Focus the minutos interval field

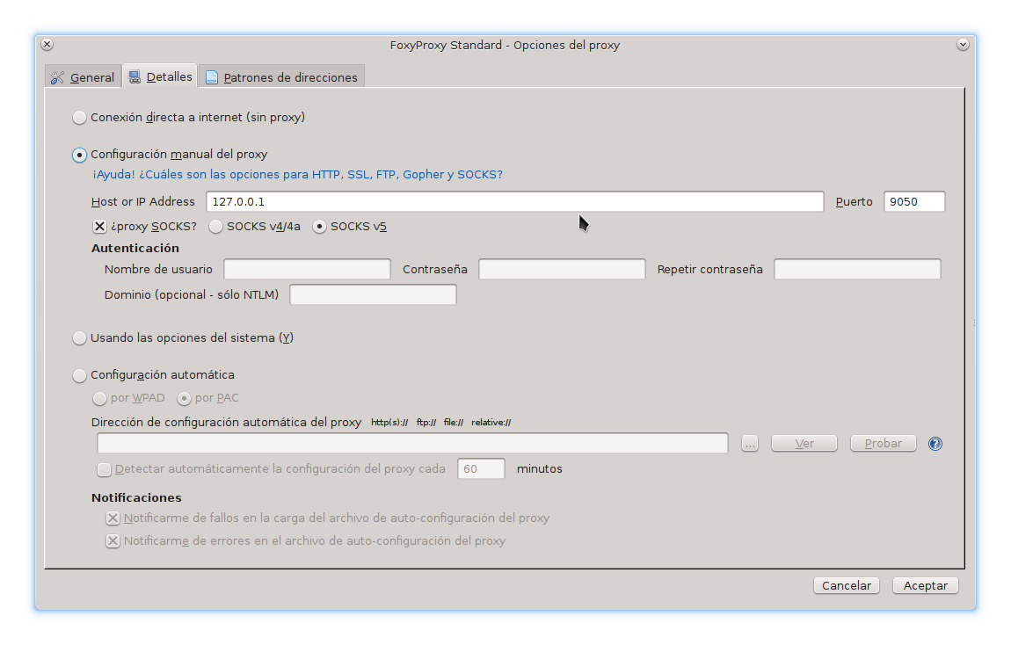click(481, 469)
